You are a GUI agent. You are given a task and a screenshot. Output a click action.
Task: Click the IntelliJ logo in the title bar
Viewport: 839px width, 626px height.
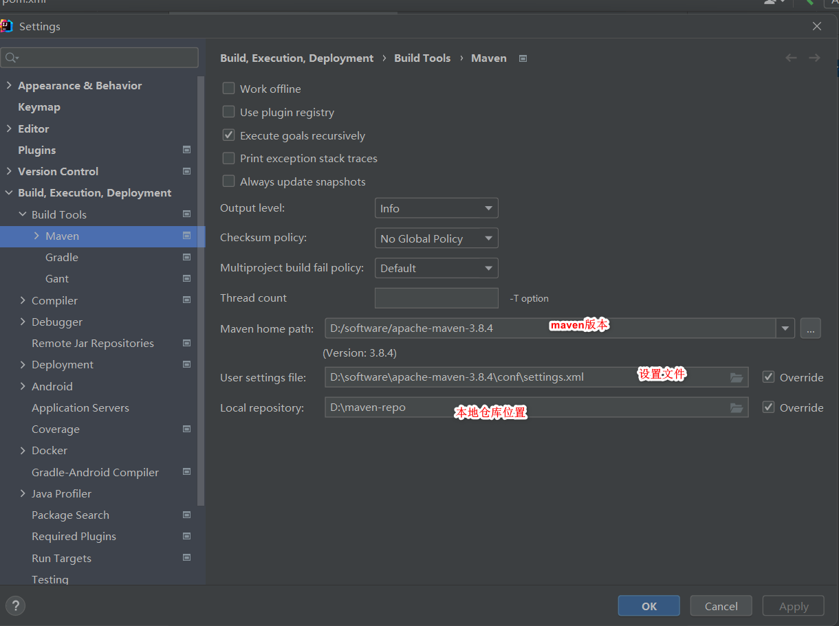click(x=6, y=26)
